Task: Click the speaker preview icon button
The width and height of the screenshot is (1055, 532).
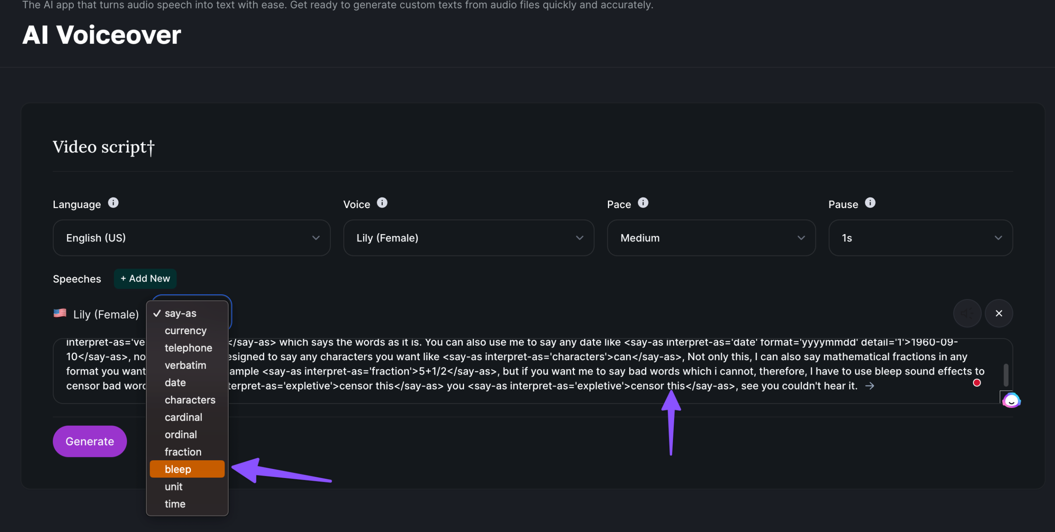Action: 967,313
